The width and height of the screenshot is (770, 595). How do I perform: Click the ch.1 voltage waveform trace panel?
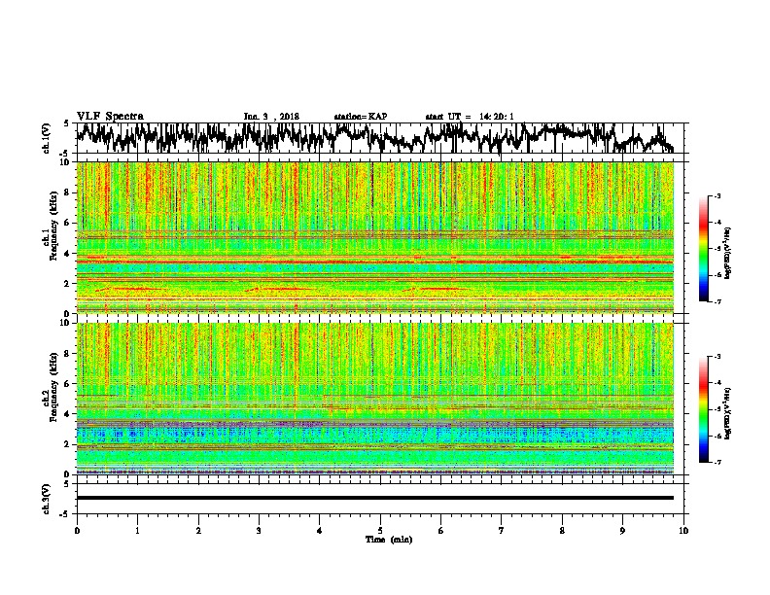380,138
